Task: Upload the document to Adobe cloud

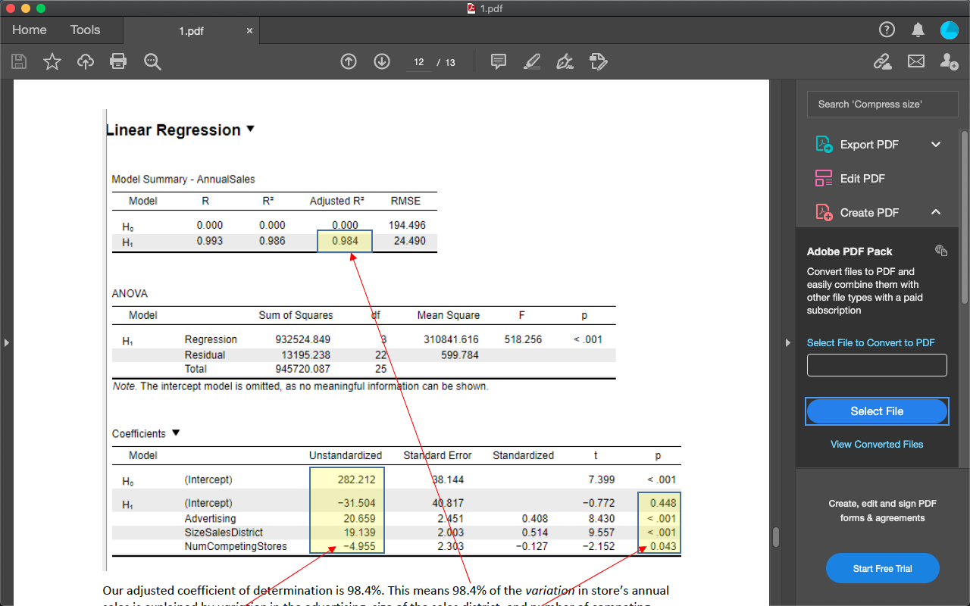Action: pyautogui.click(x=85, y=61)
